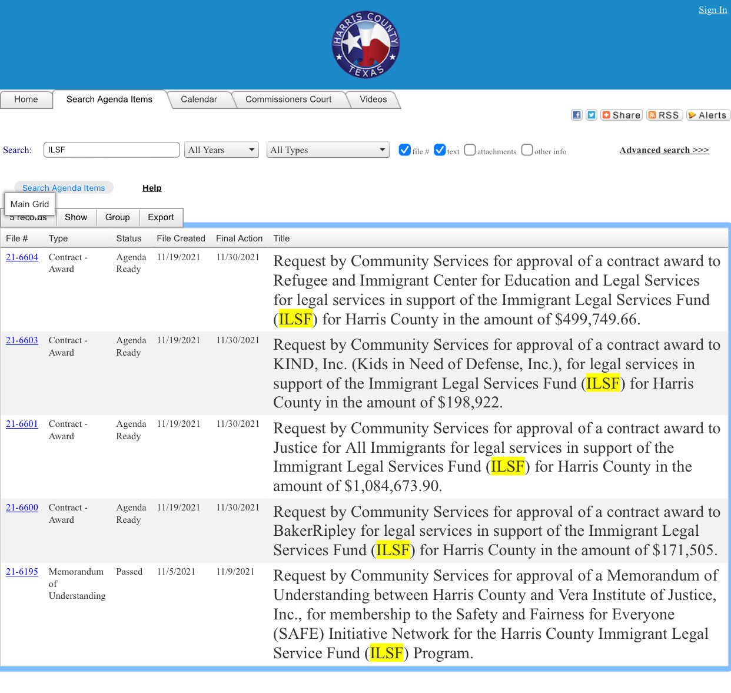The width and height of the screenshot is (731, 693).
Task: Toggle the text search checkbox
Action: click(x=440, y=150)
